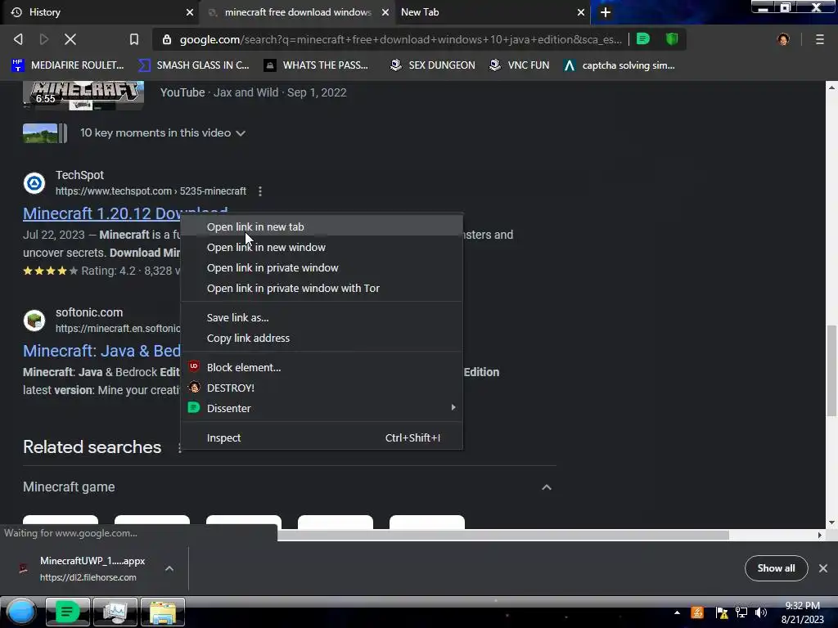Screen dimensions: 838x628
Task: Open MEDIAFIRE ROULET... bookmark
Action: pos(68,65)
